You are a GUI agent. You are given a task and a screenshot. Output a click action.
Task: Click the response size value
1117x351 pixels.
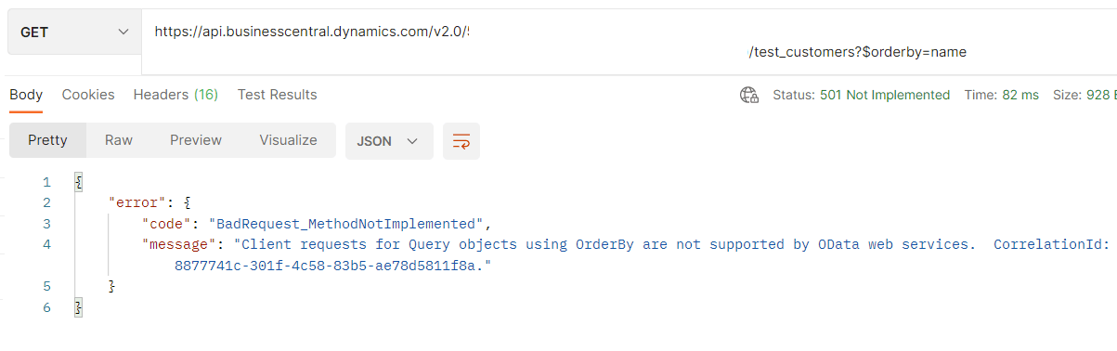click(1100, 95)
